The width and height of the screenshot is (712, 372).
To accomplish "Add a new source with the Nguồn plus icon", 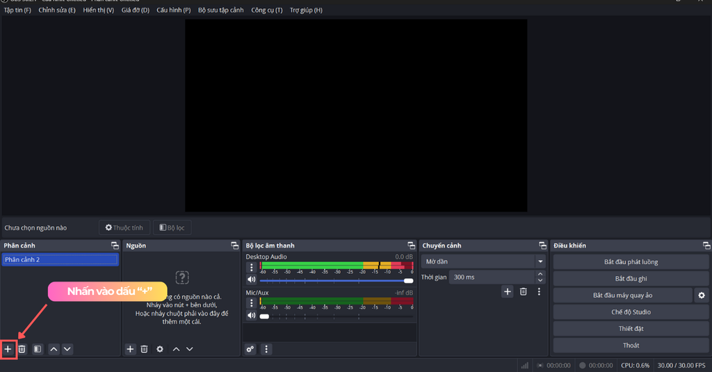I will click(x=130, y=349).
